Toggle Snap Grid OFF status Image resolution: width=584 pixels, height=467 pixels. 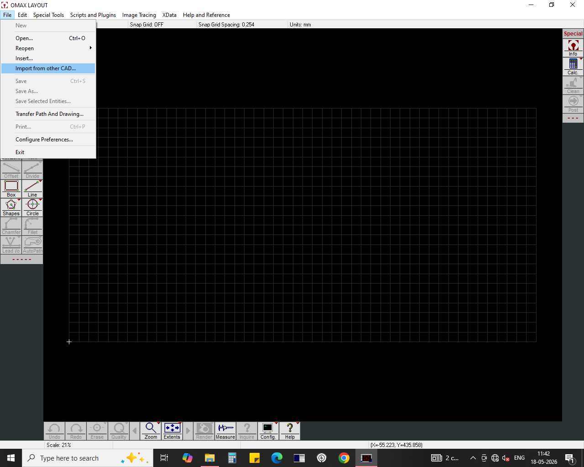pos(146,25)
